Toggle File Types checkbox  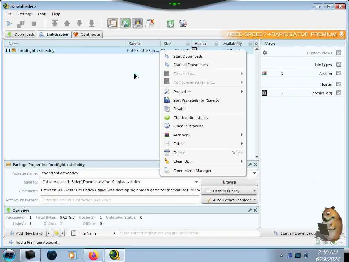coord(339,64)
